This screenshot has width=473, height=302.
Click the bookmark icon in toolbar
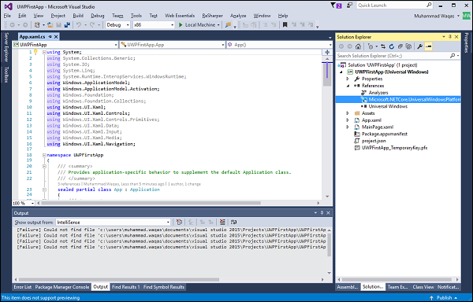tap(285, 25)
